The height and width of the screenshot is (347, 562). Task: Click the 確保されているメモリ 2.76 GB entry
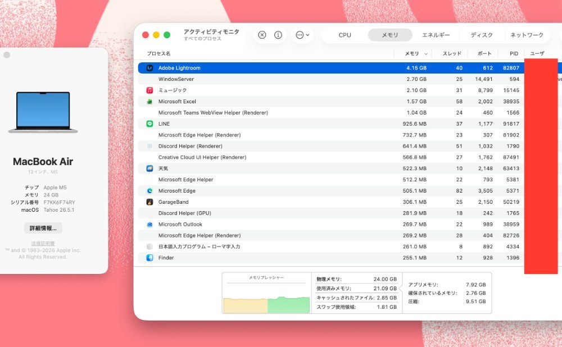(447, 293)
